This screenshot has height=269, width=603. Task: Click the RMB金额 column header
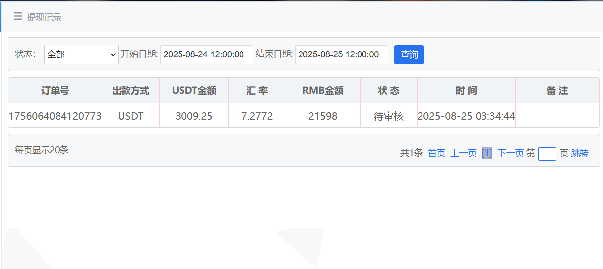pos(323,91)
